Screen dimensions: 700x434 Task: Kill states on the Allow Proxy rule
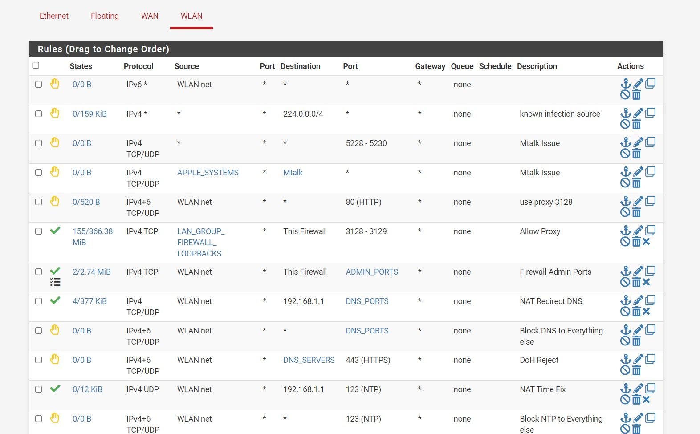pyautogui.click(x=647, y=242)
